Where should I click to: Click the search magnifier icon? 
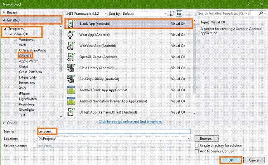click(261, 13)
